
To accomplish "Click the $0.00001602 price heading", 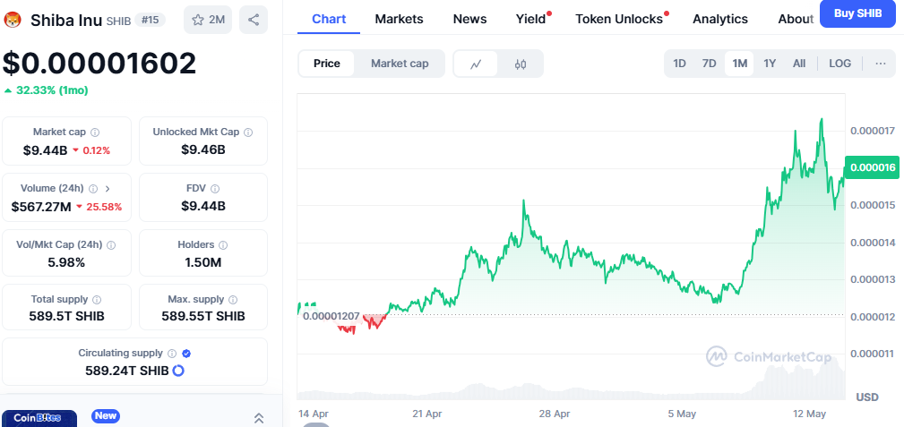I will (x=99, y=64).
